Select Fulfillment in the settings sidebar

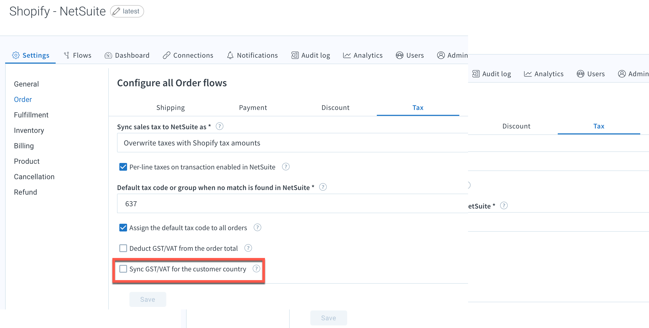pyautogui.click(x=31, y=115)
